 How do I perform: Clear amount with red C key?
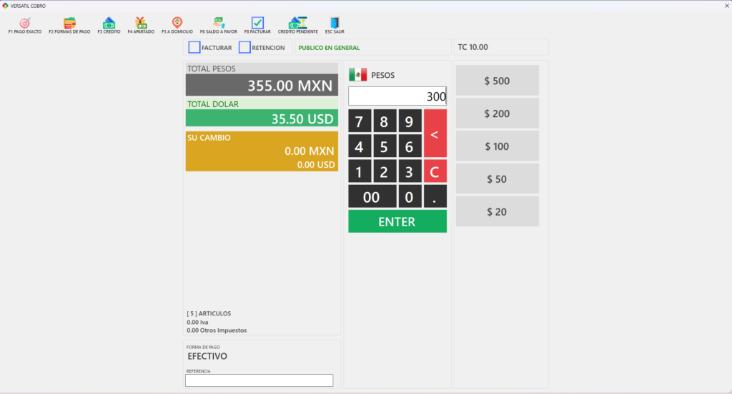coord(435,171)
